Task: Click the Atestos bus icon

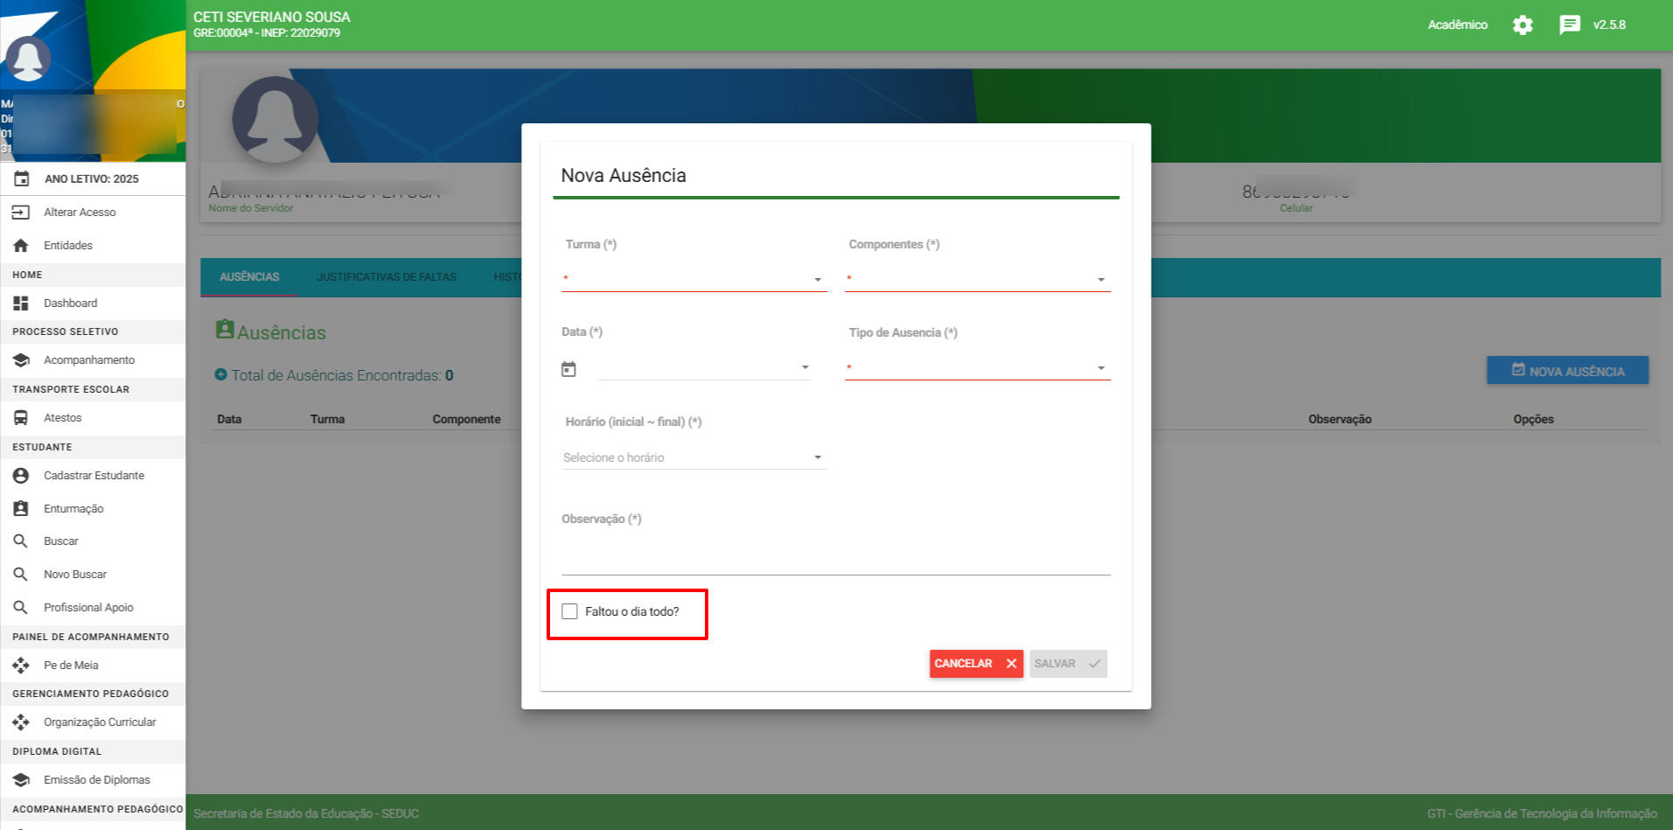Action: point(21,418)
